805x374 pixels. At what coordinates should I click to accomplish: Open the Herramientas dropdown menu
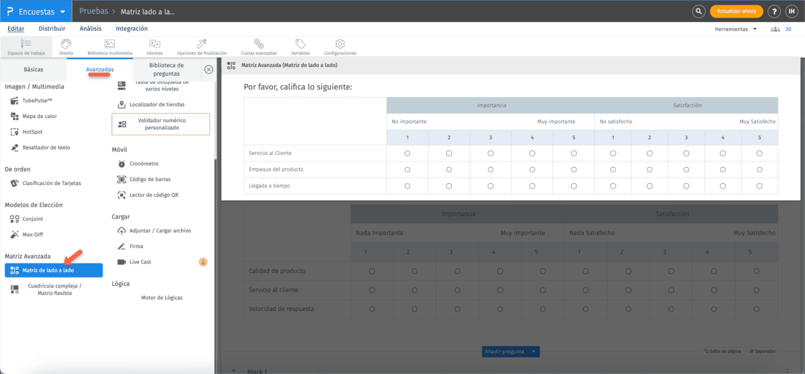(736, 29)
